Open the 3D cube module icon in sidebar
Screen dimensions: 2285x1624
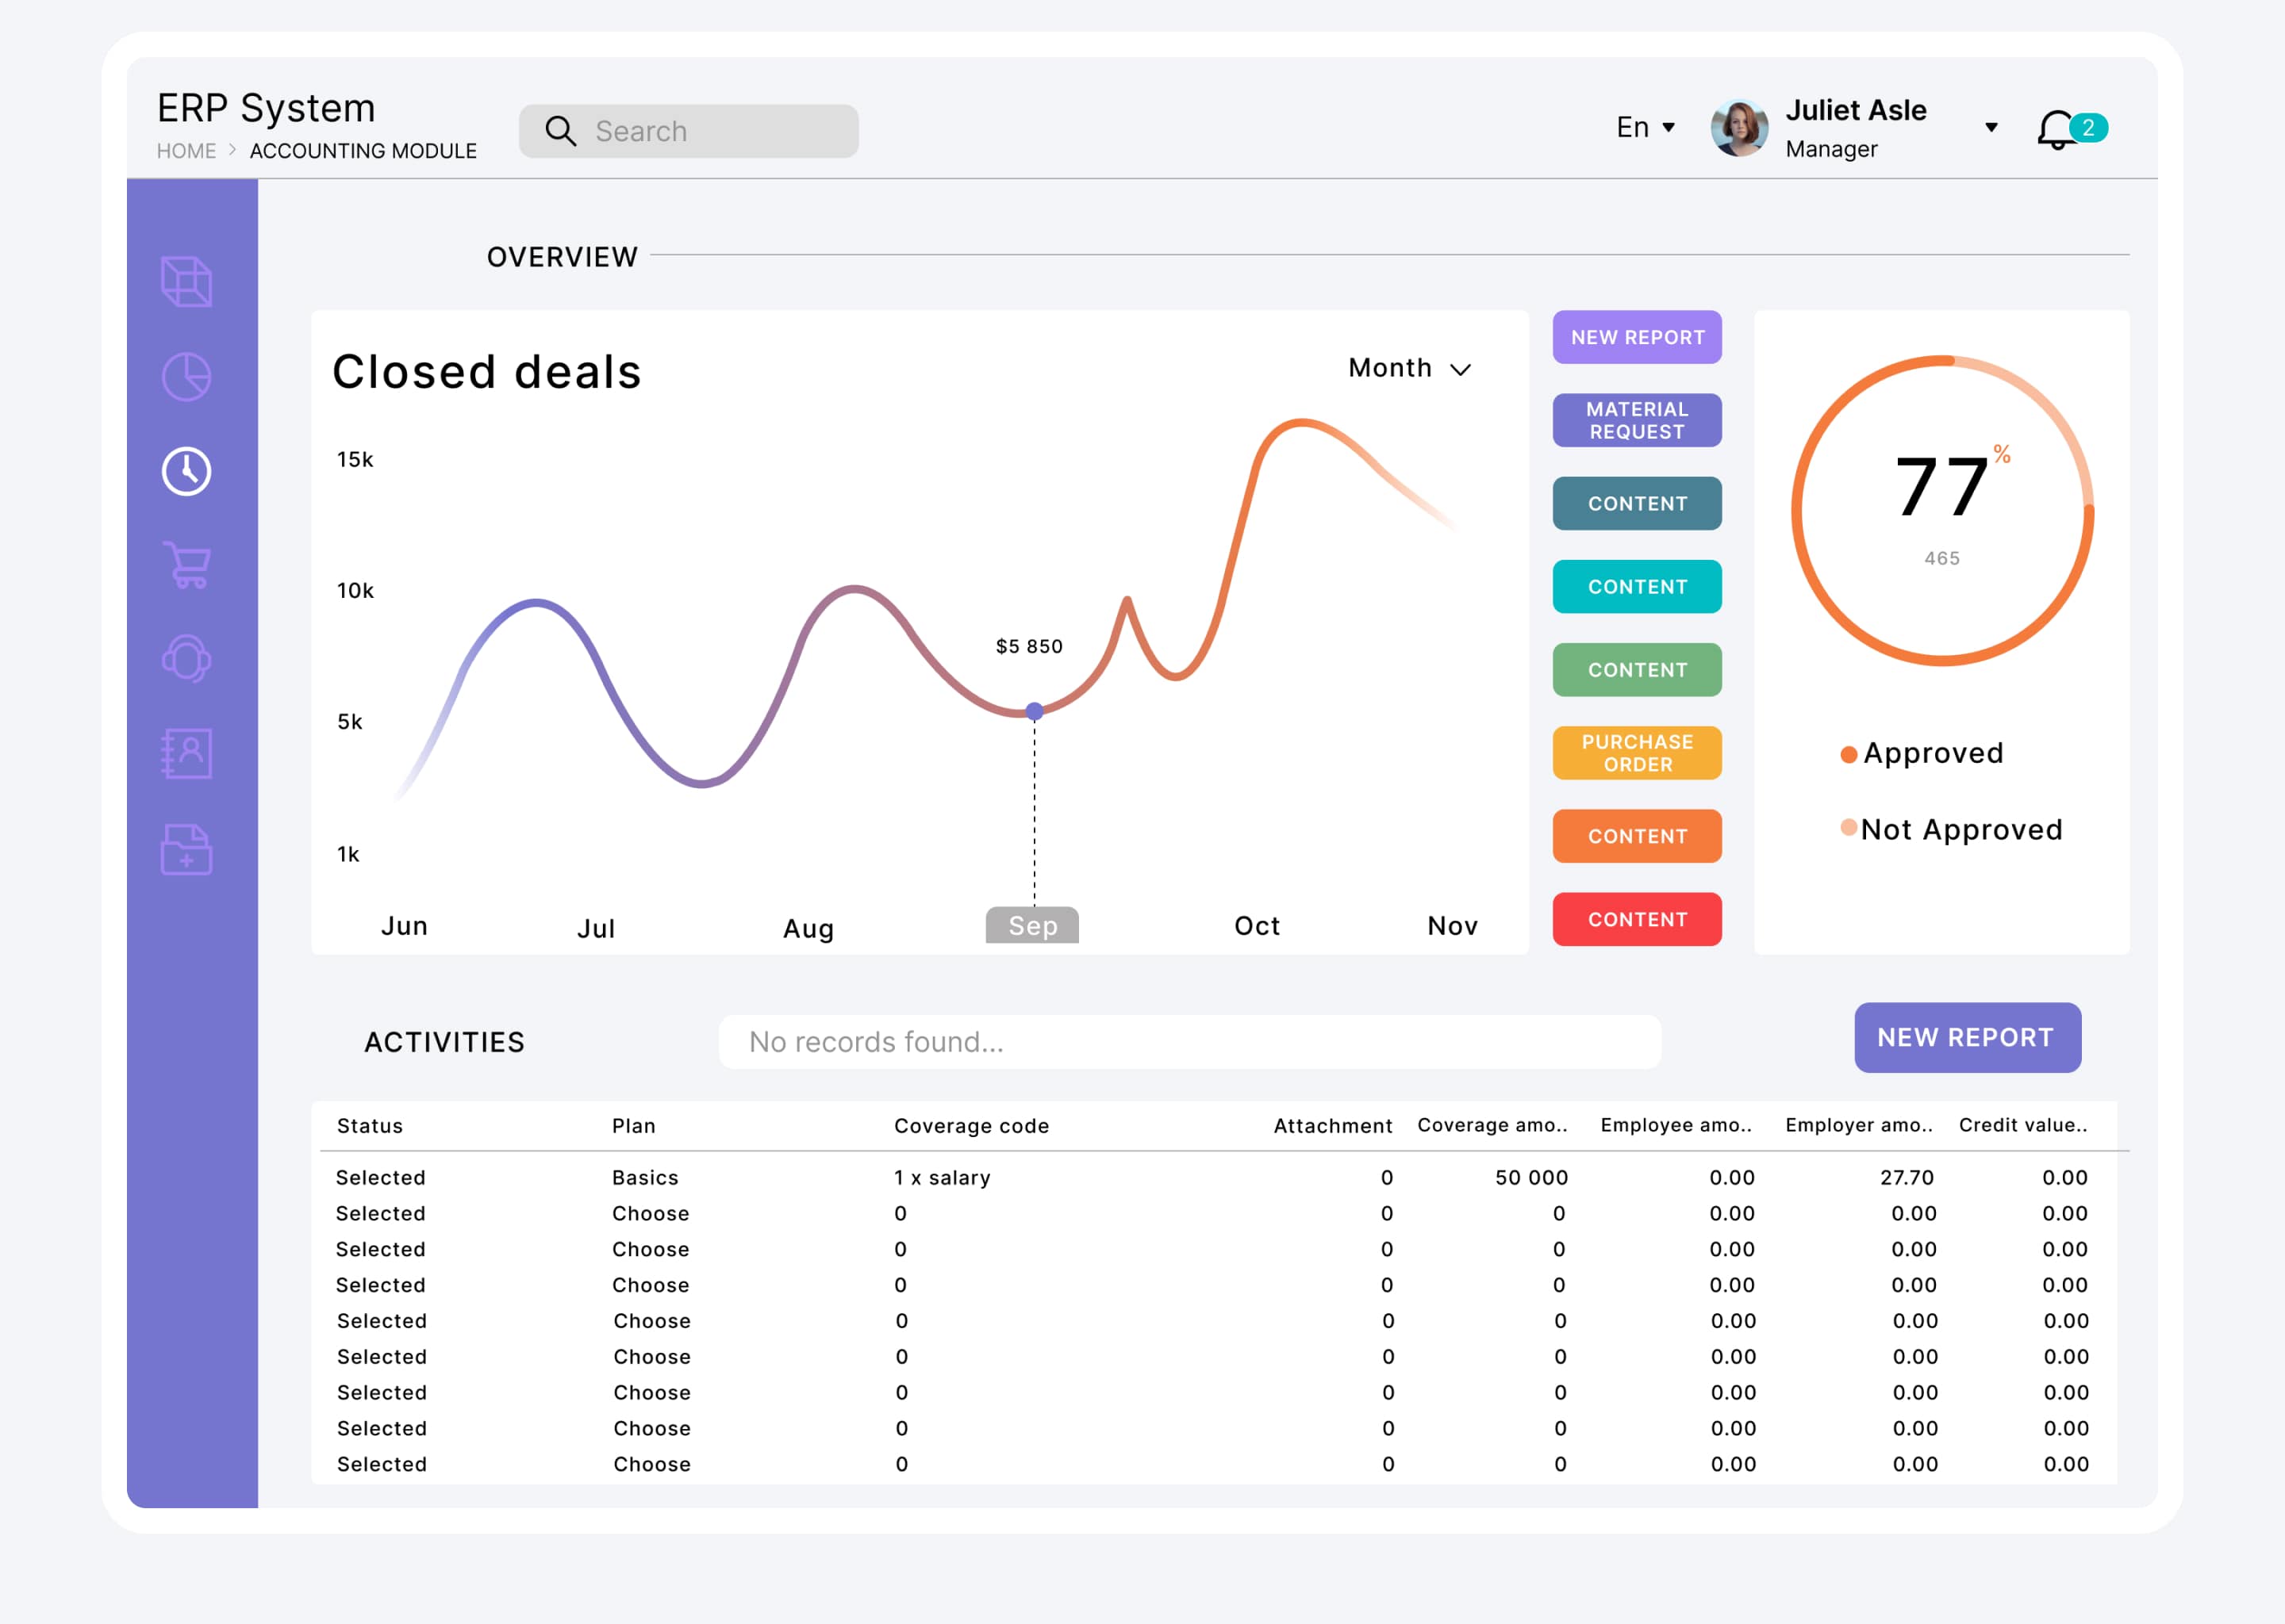tap(186, 282)
